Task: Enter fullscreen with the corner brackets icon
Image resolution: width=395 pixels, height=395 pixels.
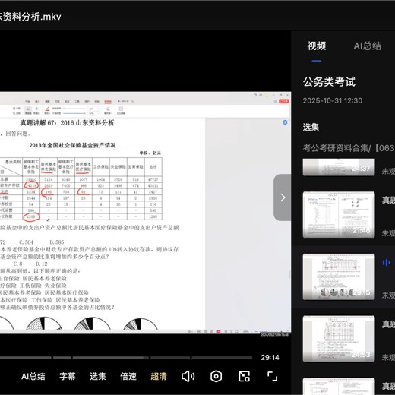Action: coord(273,377)
